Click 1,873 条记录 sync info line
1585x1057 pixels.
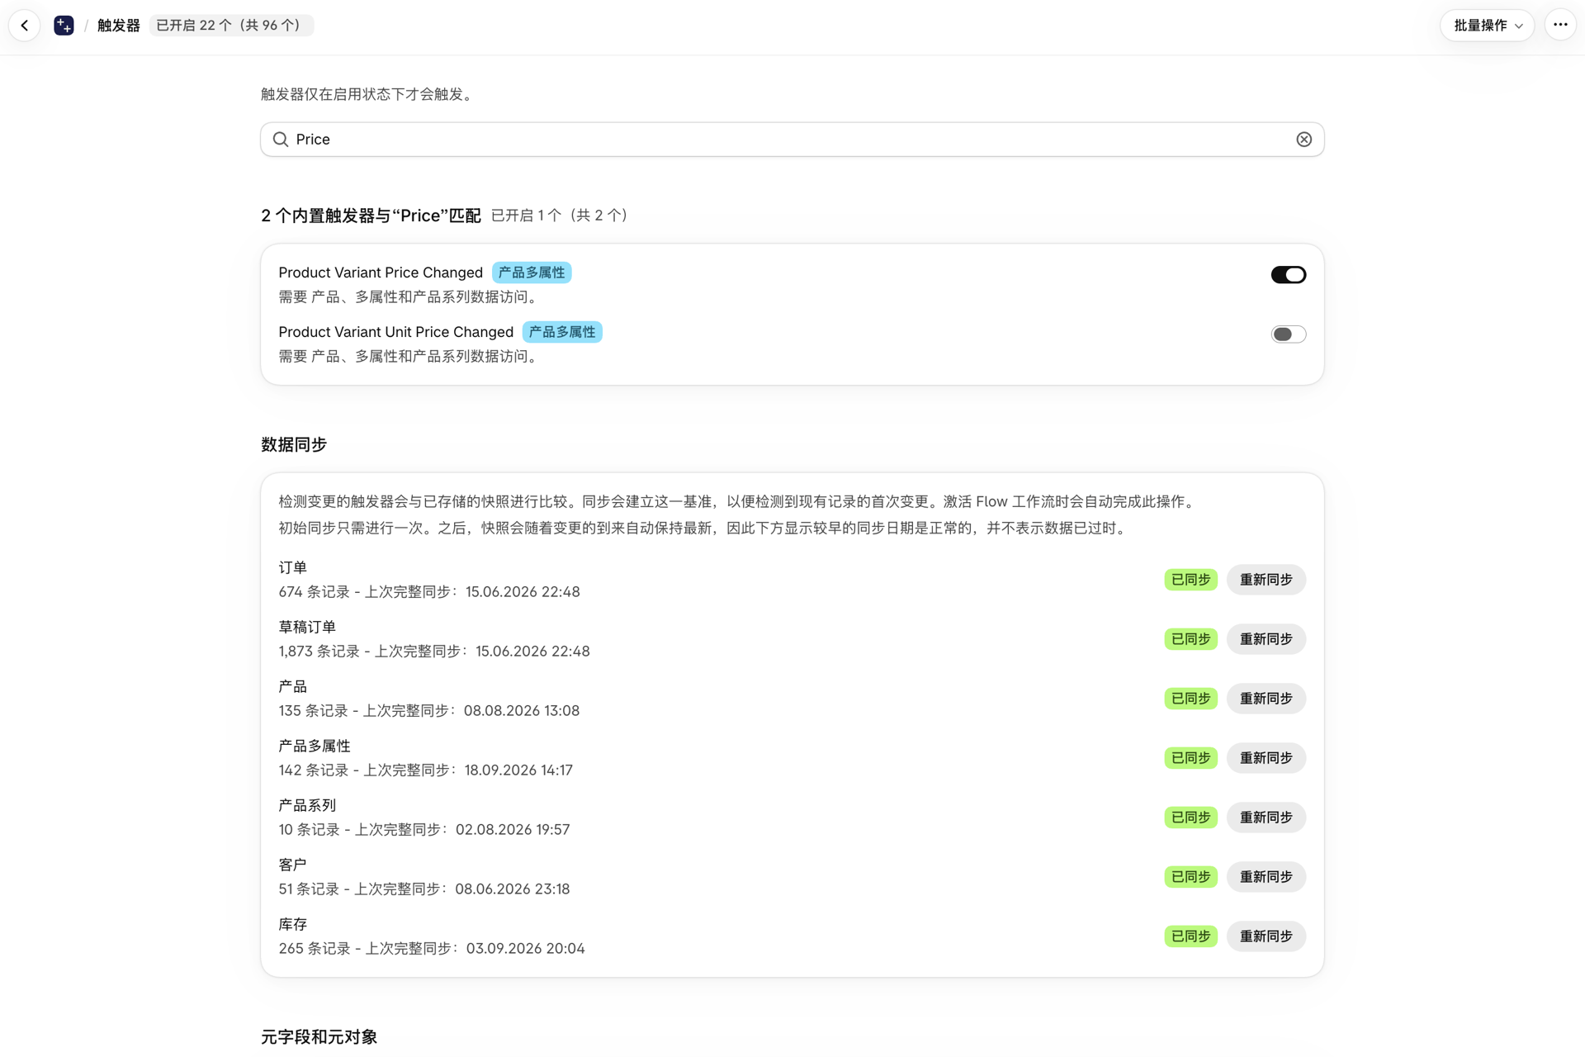click(434, 652)
